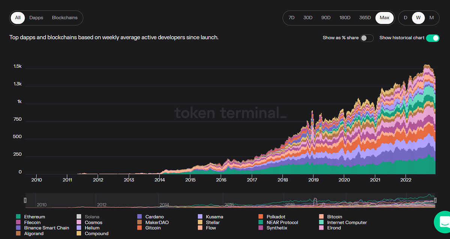
Task: Click the Elrond legend entry
Action: pos(330,228)
